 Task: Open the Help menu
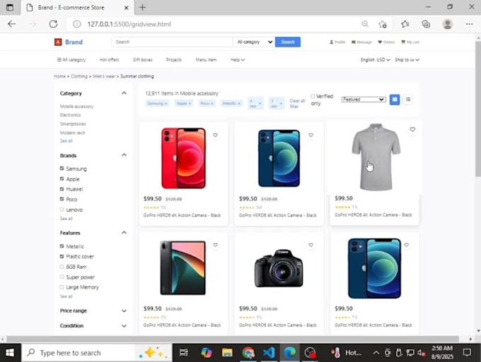coord(238,60)
